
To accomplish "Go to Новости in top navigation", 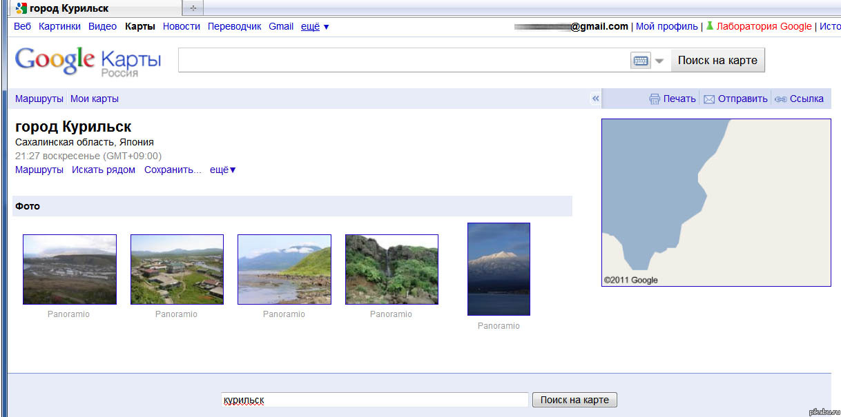I will tap(182, 26).
